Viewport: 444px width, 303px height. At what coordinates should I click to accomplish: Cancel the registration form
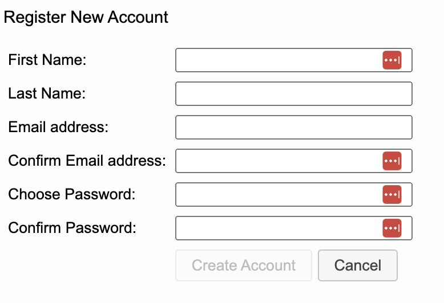click(358, 265)
